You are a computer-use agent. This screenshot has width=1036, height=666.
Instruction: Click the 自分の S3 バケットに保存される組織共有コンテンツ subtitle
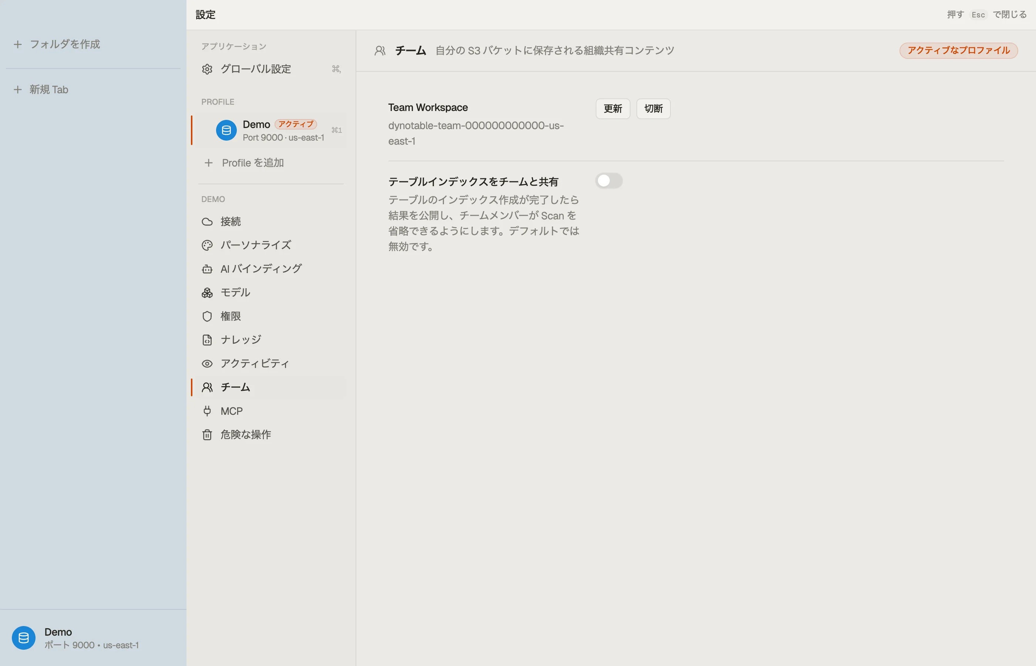[555, 51]
